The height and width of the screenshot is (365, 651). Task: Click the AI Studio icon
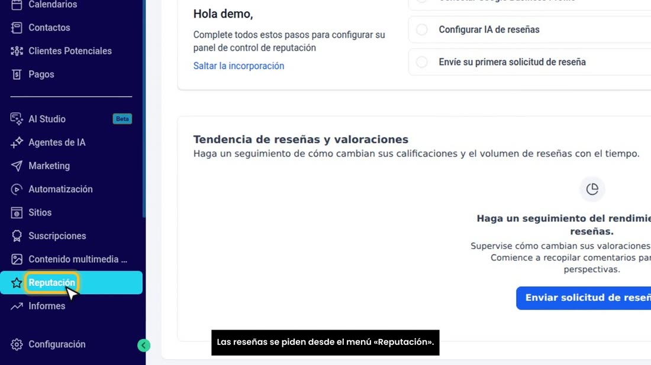point(17,119)
